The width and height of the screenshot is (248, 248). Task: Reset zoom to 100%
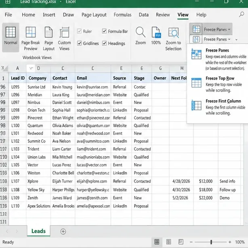(156, 36)
